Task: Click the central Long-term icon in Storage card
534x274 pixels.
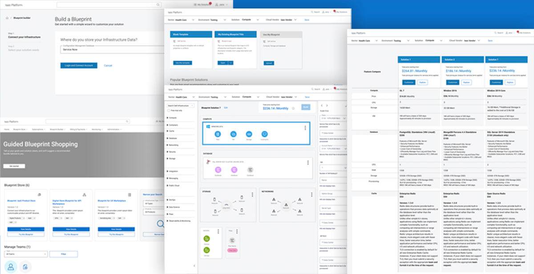Action: tap(227, 206)
